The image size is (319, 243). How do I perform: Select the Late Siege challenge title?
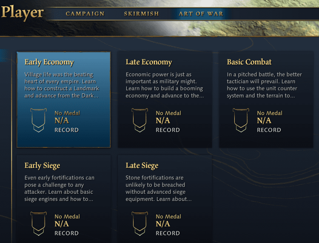tap(142, 166)
